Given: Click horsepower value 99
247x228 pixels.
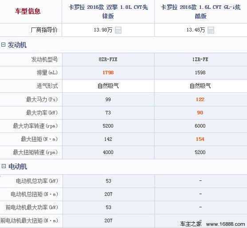Looking at the screenshot, I should click(x=108, y=99).
